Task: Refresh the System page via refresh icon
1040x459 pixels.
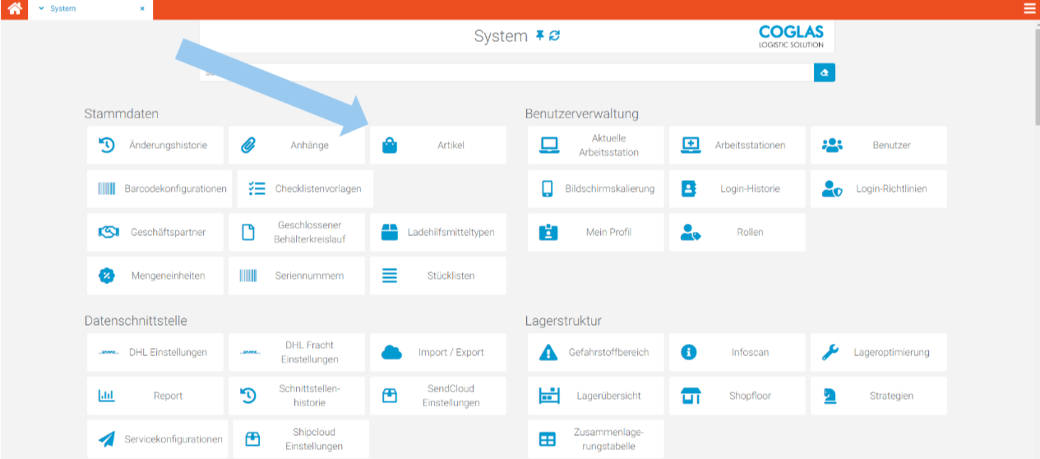Action: click(x=555, y=36)
